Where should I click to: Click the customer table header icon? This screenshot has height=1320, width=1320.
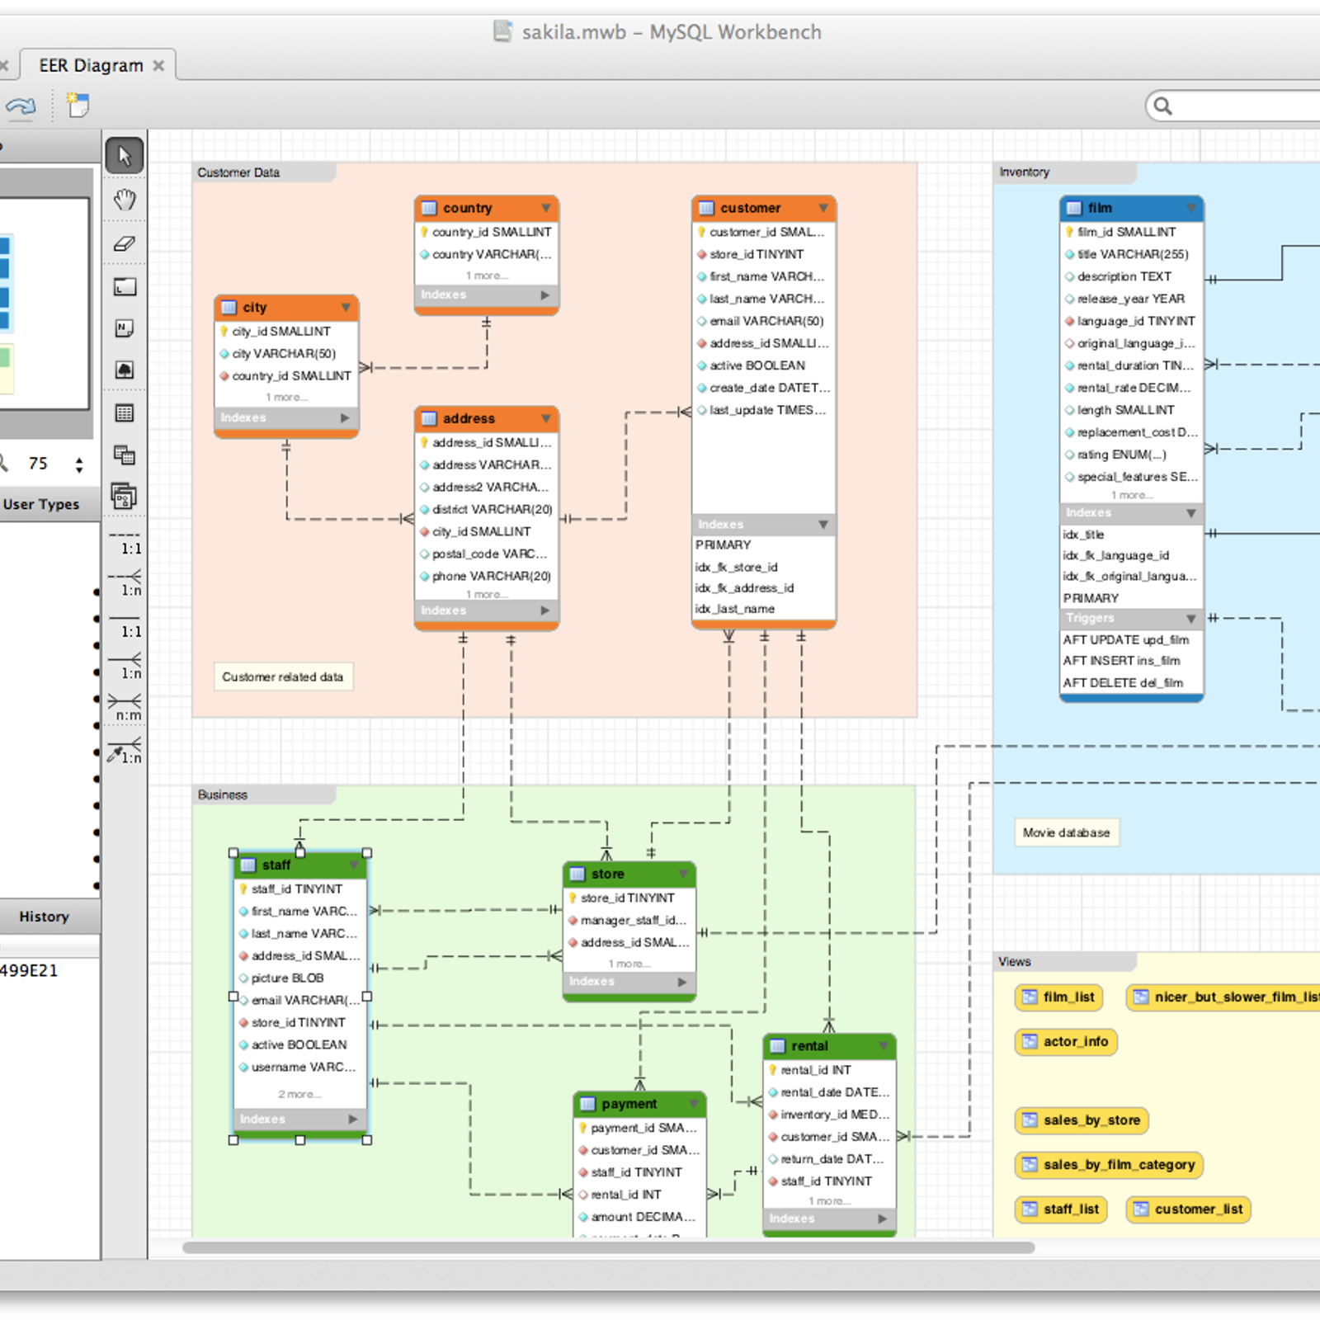706,208
